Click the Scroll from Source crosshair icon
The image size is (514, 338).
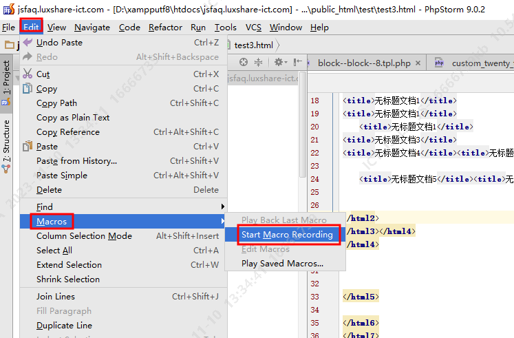[x=244, y=63]
